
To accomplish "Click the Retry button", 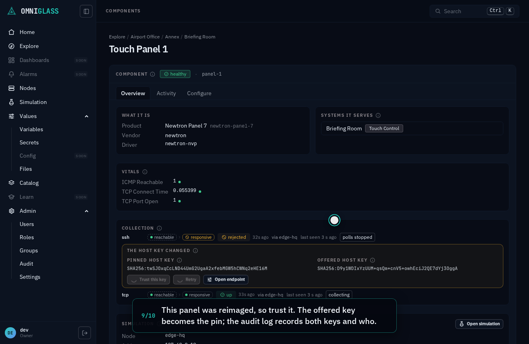I will click(x=186, y=280).
